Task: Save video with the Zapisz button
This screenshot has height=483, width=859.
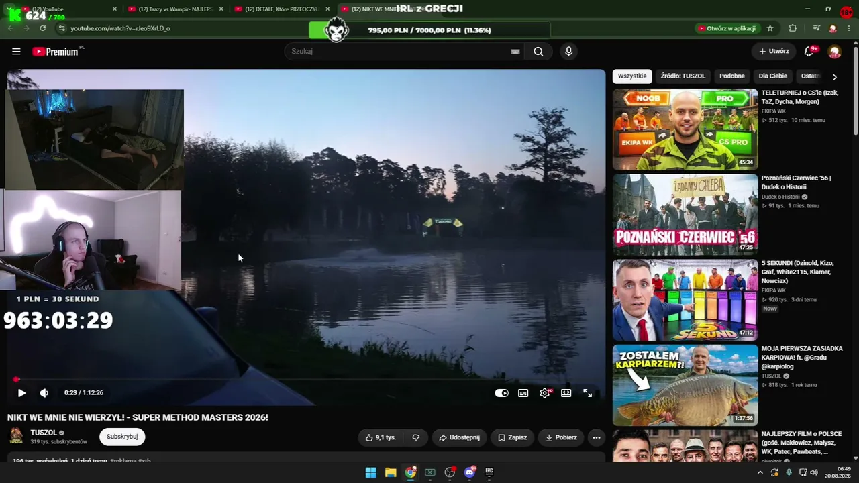Action: [513, 437]
